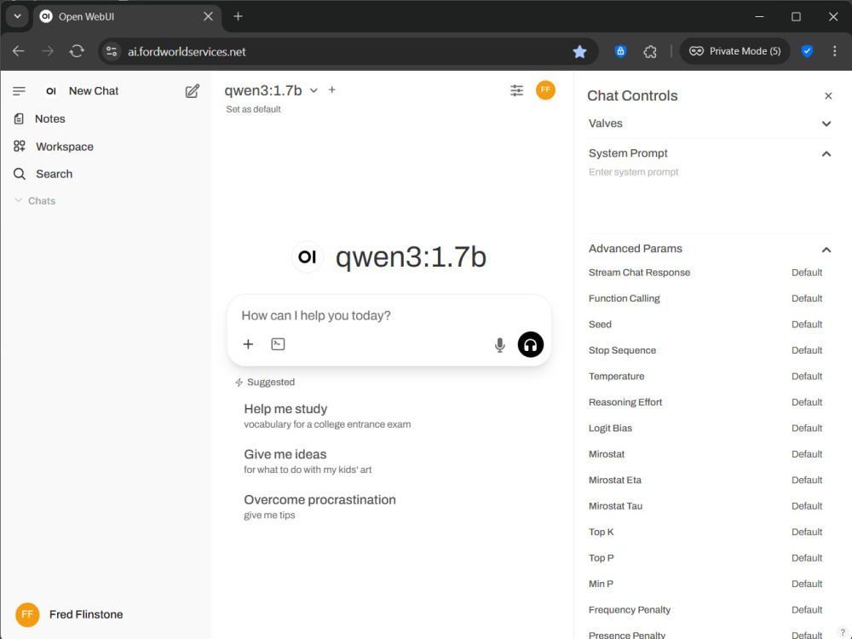Open the code interpreter terminal icon
852x639 pixels.
coord(278,344)
